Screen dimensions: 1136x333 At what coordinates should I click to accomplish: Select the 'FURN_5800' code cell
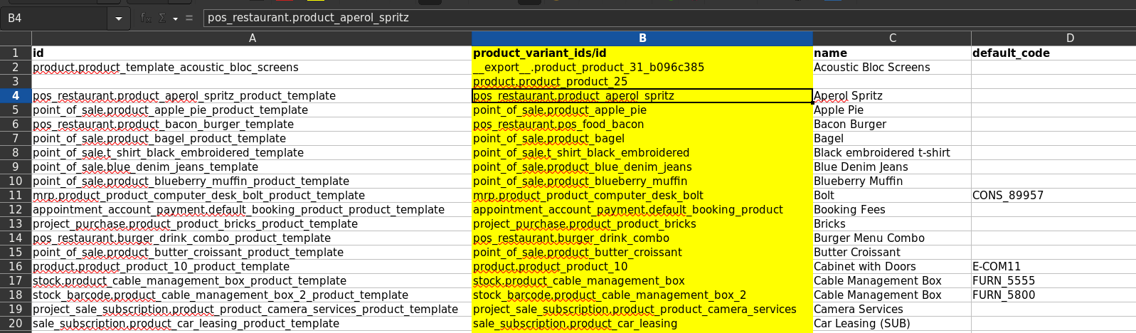pyautogui.click(x=1053, y=295)
